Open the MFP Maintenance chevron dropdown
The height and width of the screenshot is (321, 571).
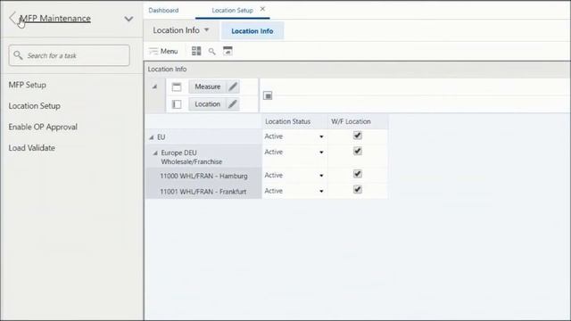tap(128, 19)
